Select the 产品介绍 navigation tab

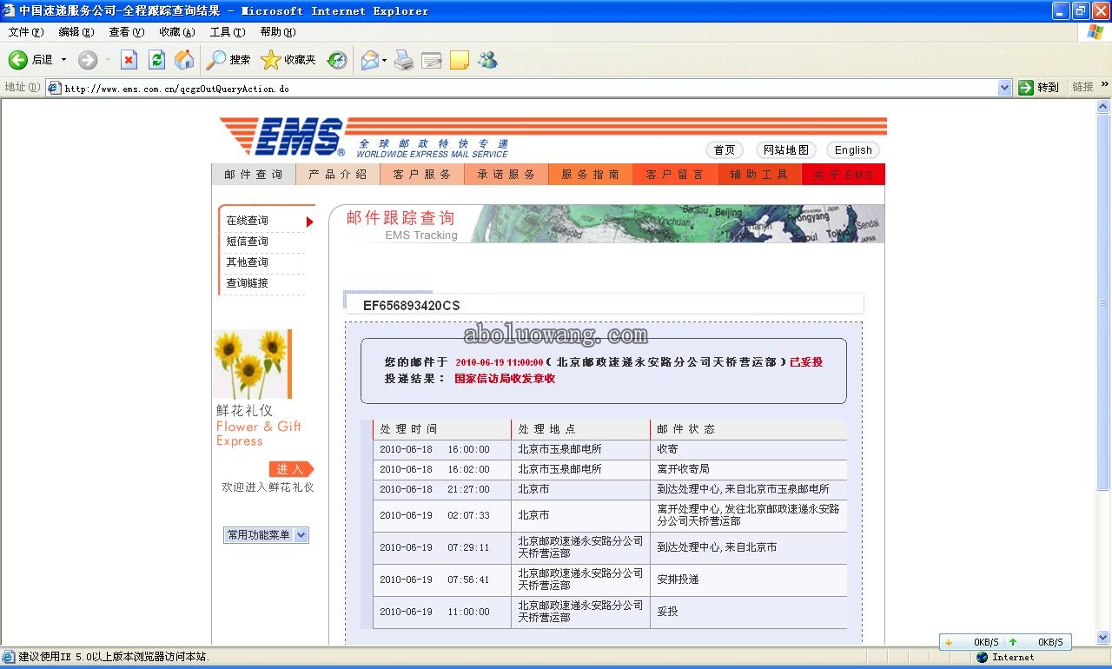coord(338,174)
